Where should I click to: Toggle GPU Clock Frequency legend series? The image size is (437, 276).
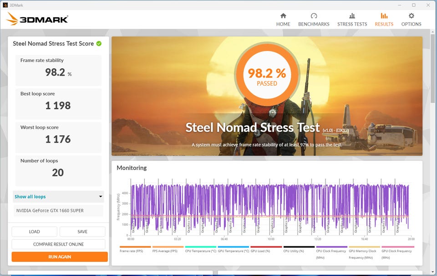pyautogui.click(x=398, y=253)
